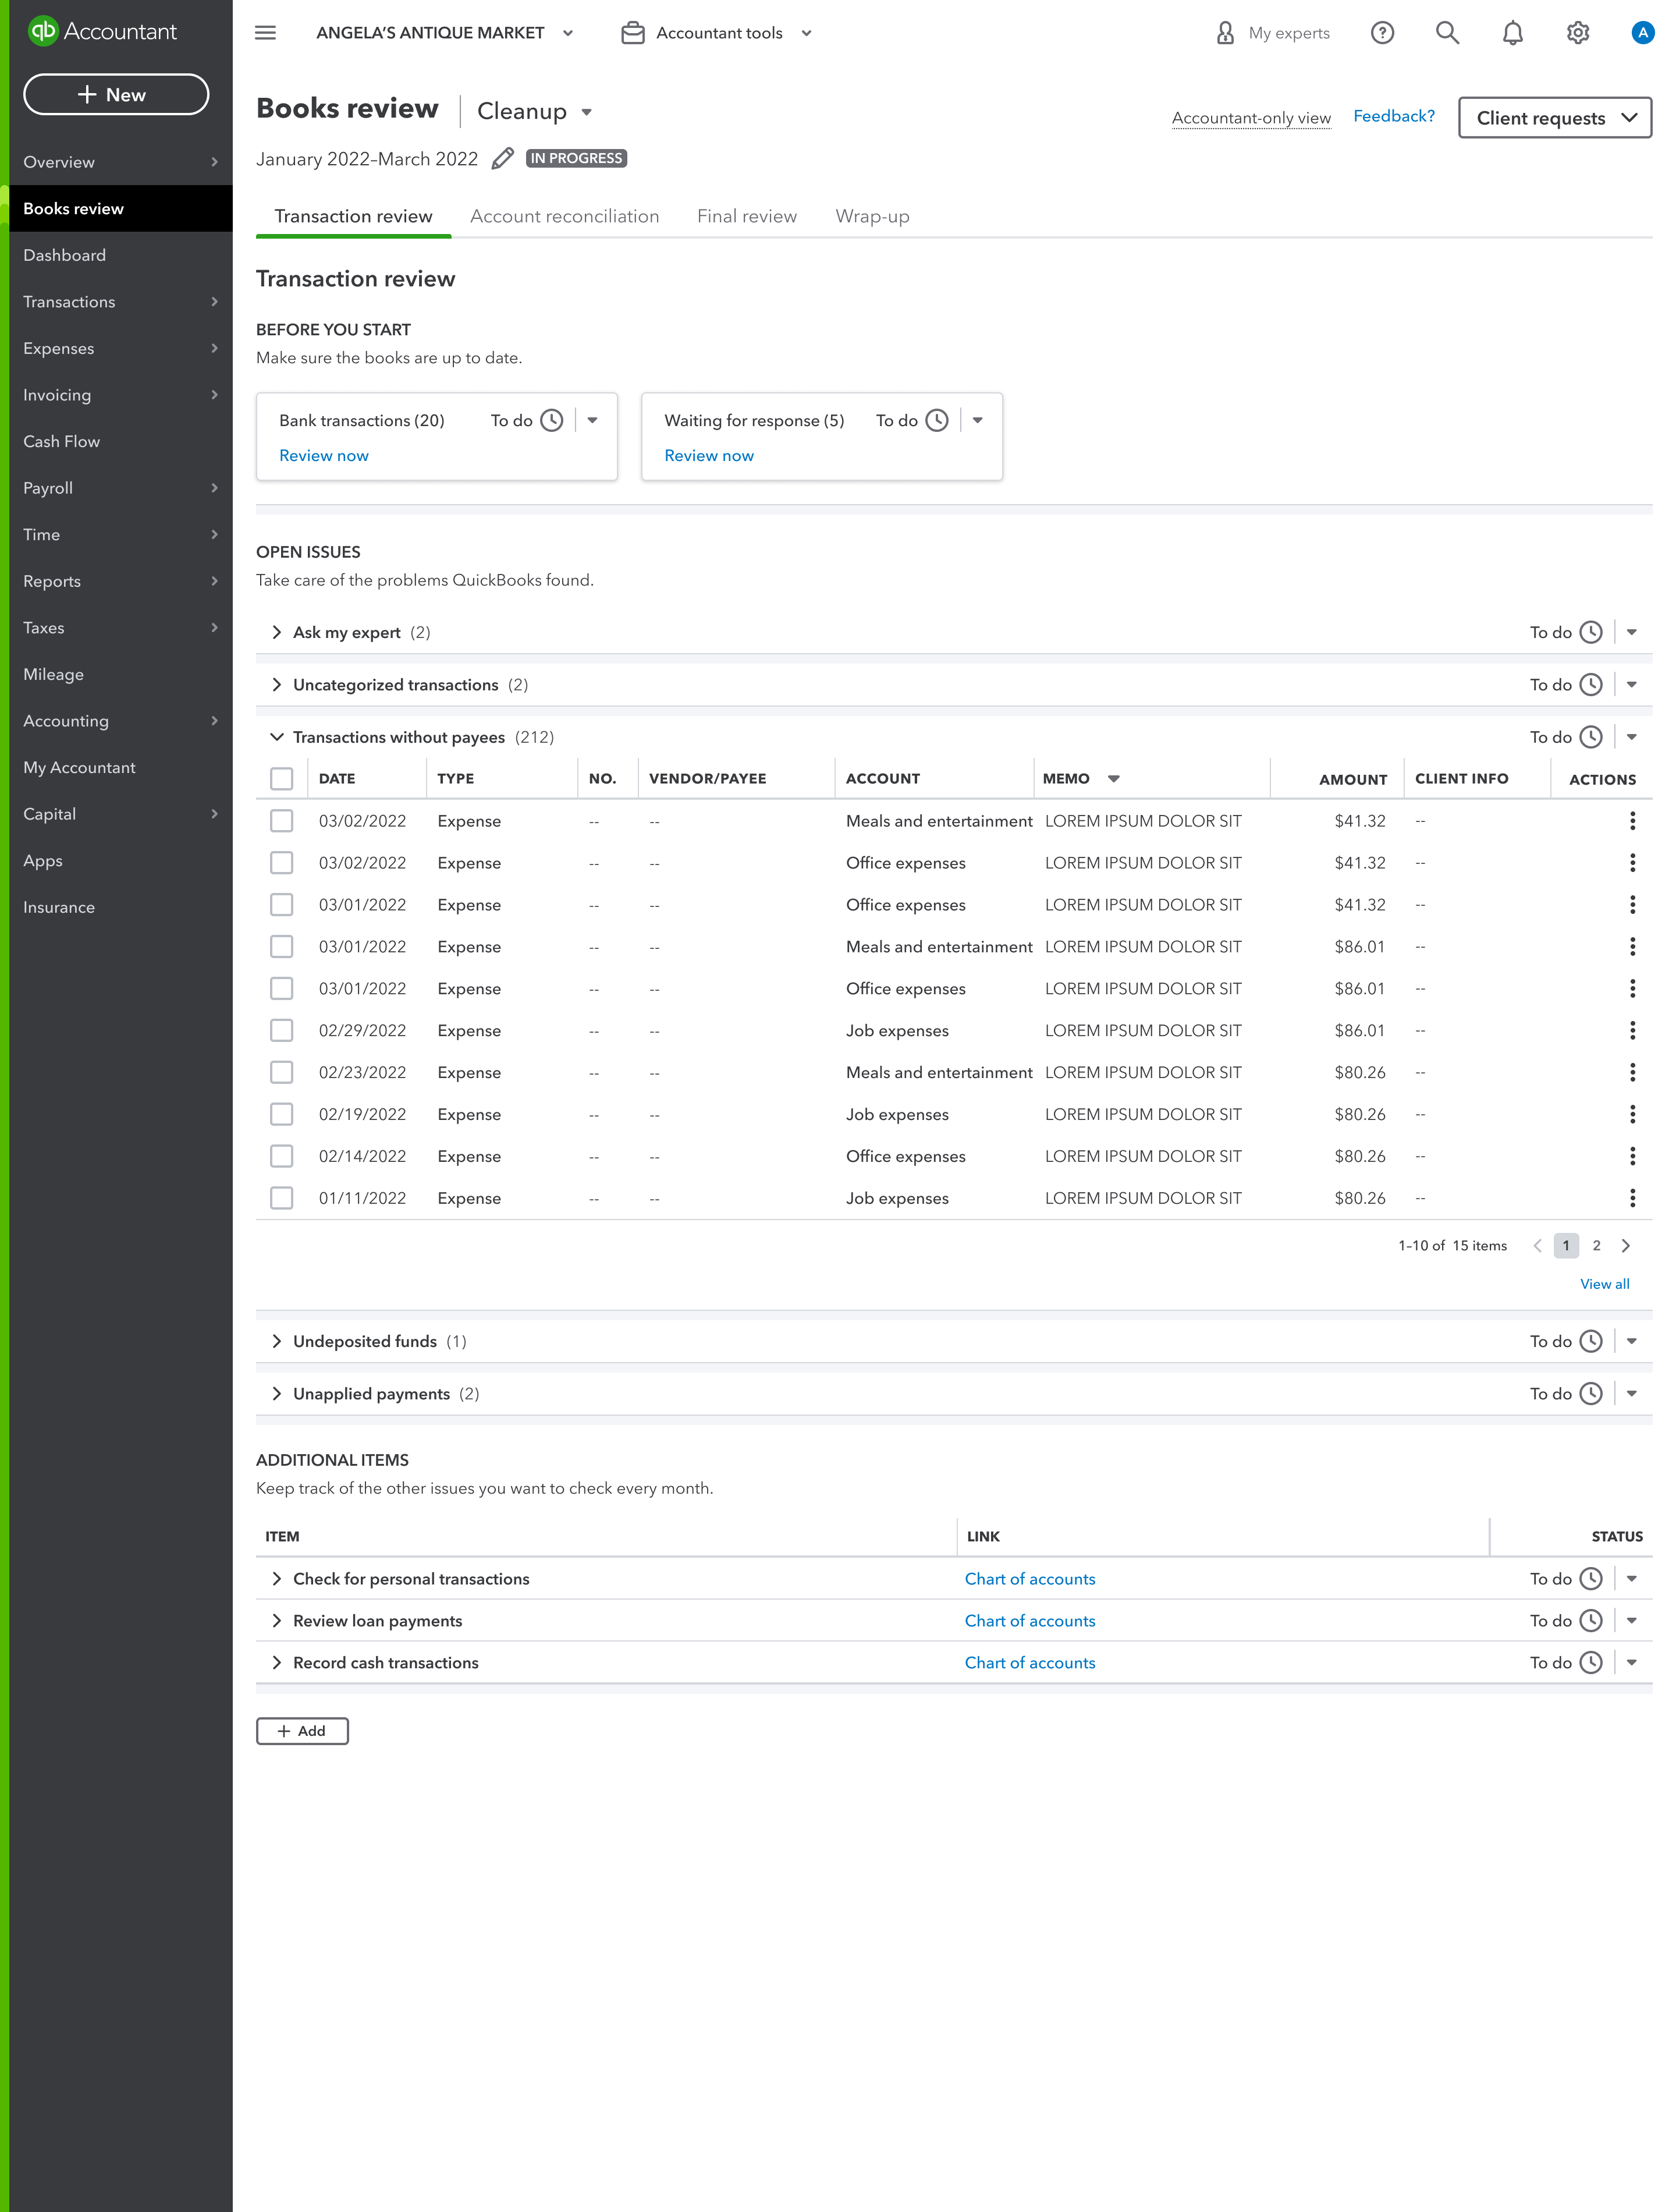
Task: Click Review now under Bank transactions
Action: (x=324, y=456)
